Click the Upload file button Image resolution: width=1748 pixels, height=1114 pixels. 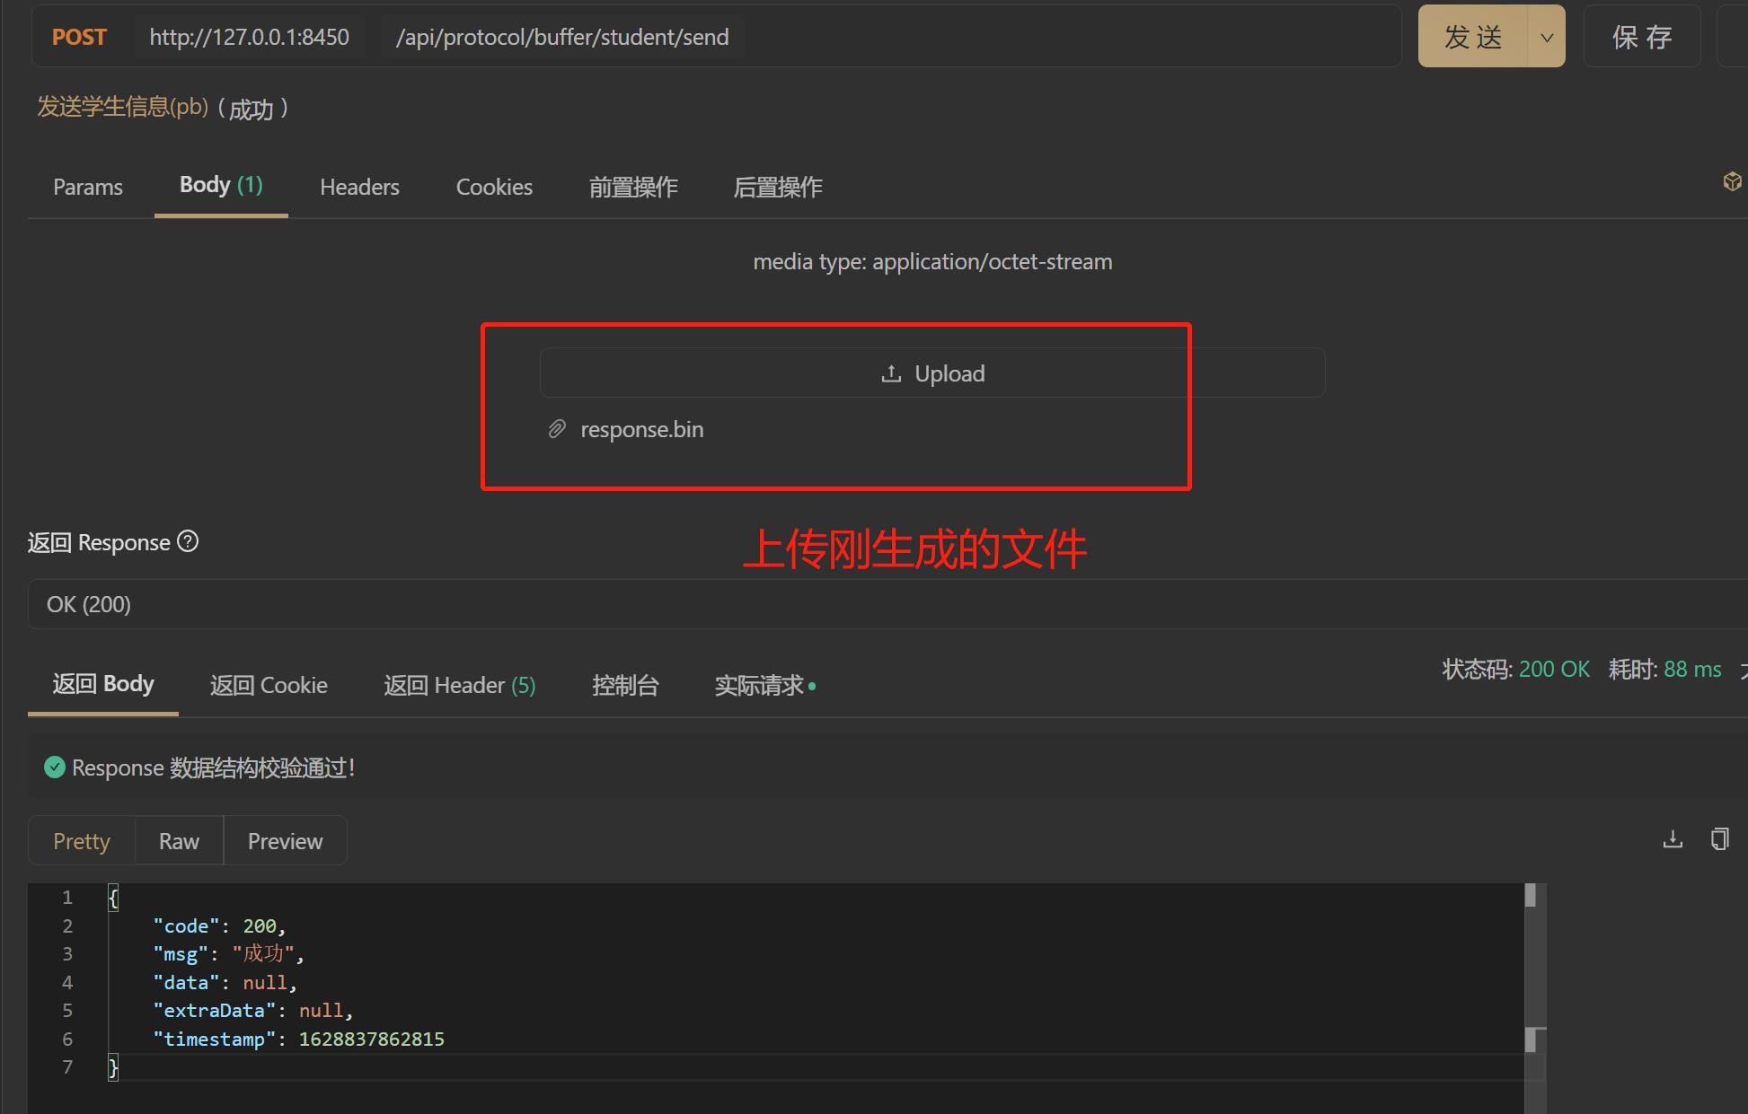click(x=932, y=373)
